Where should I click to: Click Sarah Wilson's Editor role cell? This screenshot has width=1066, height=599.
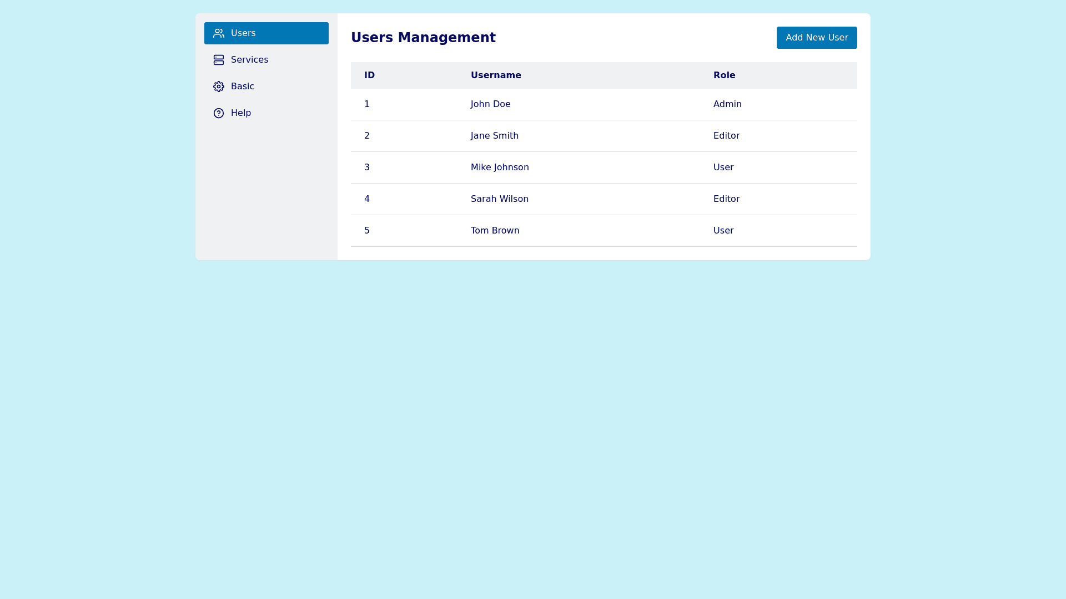(726, 199)
